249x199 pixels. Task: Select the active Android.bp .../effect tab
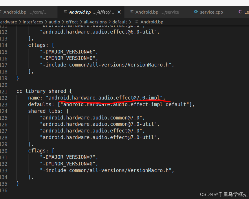coord(91,12)
